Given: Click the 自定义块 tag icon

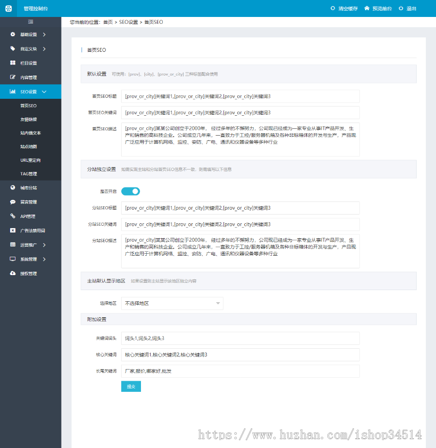Looking at the screenshot, I should click(13, 48).
